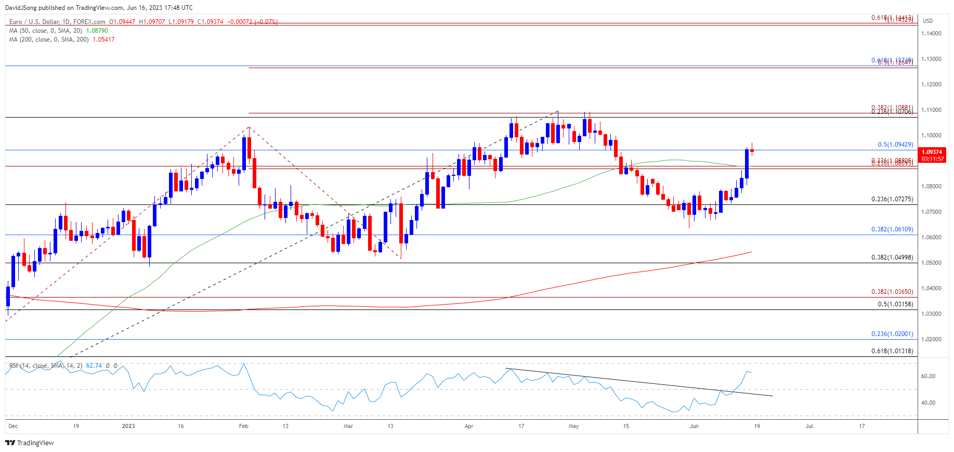
Task: Click the 60.00 RSI axis tick
Action: click(928, 376)
